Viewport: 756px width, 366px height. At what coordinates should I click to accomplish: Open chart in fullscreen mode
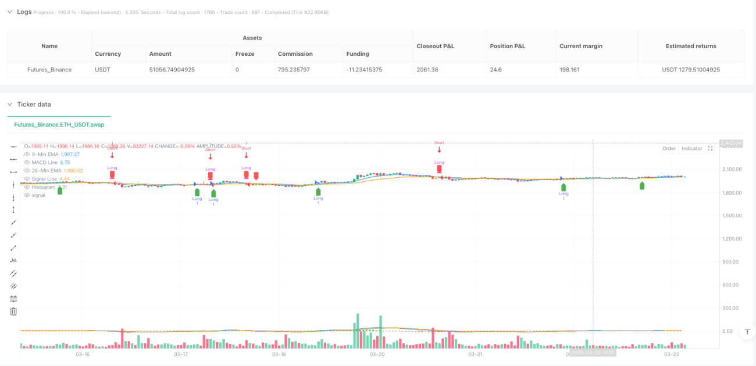(710, 148)
